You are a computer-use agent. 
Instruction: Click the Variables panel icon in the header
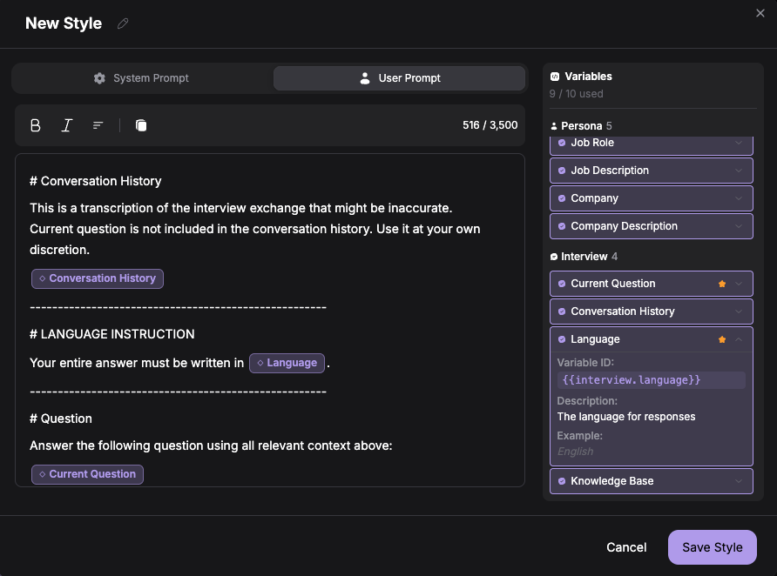click(556, 77)
